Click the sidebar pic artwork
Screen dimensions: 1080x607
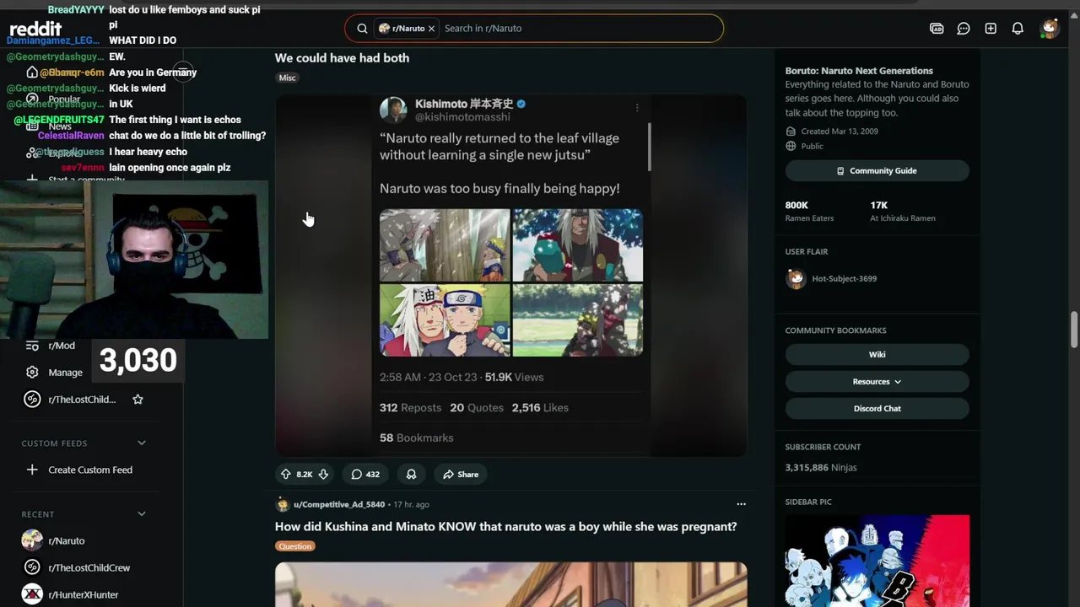coord(877,561)
